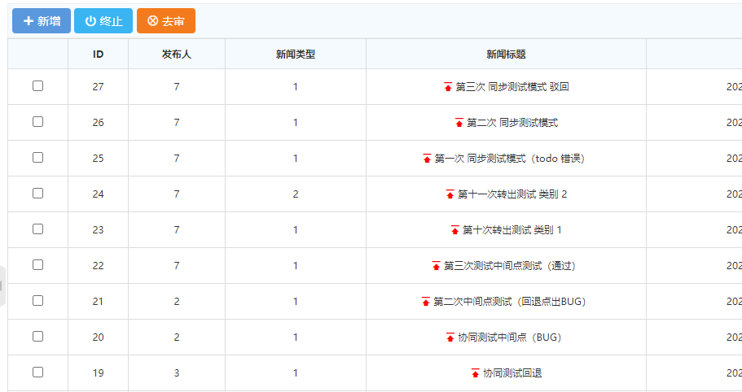Click pin-to-top icon beside 协同测试中间点 (BUG)

click(450, 338)
